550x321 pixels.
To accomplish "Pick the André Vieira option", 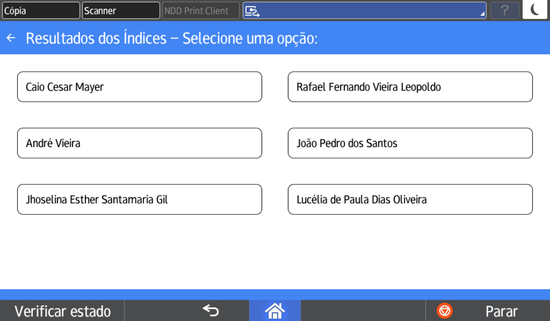I will 139,143.
